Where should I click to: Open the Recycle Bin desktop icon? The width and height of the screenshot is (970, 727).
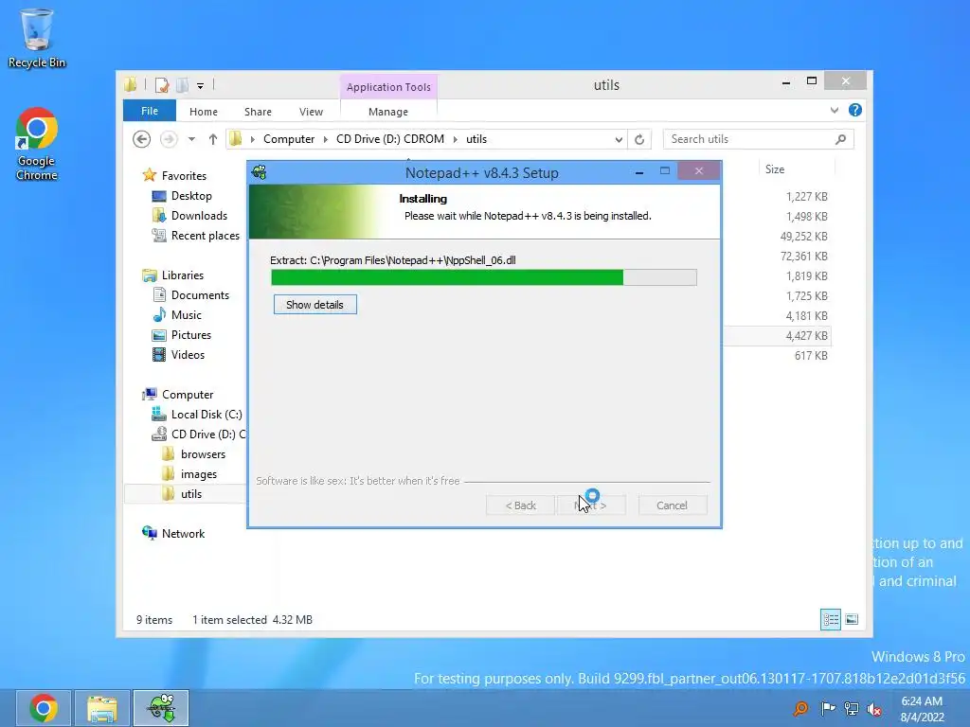[37, 38]
